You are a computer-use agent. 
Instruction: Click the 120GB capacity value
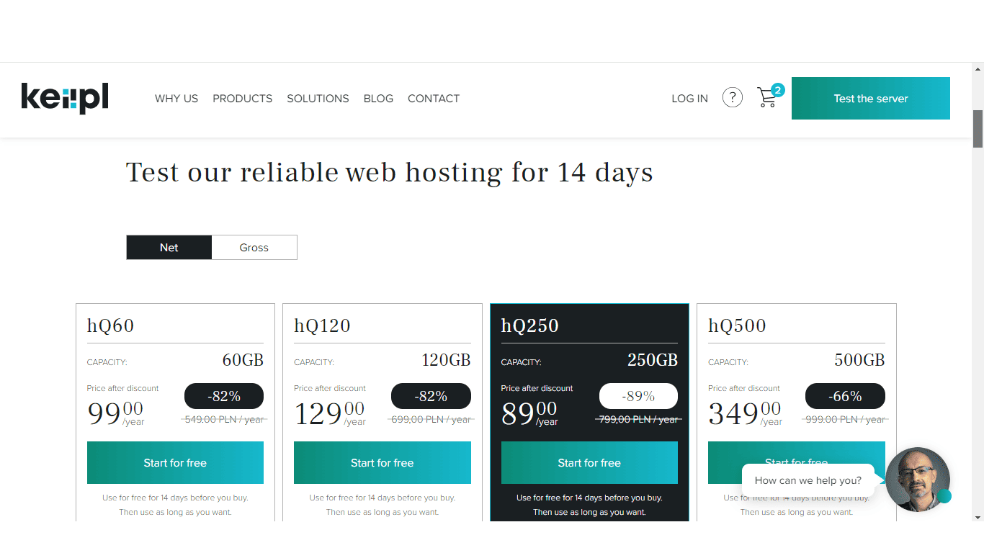(x=446, y=360)
